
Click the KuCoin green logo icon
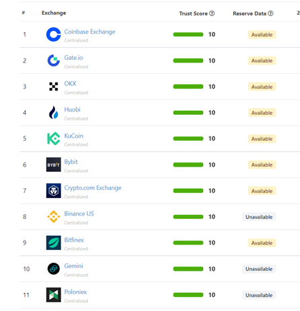coord(53,138)
